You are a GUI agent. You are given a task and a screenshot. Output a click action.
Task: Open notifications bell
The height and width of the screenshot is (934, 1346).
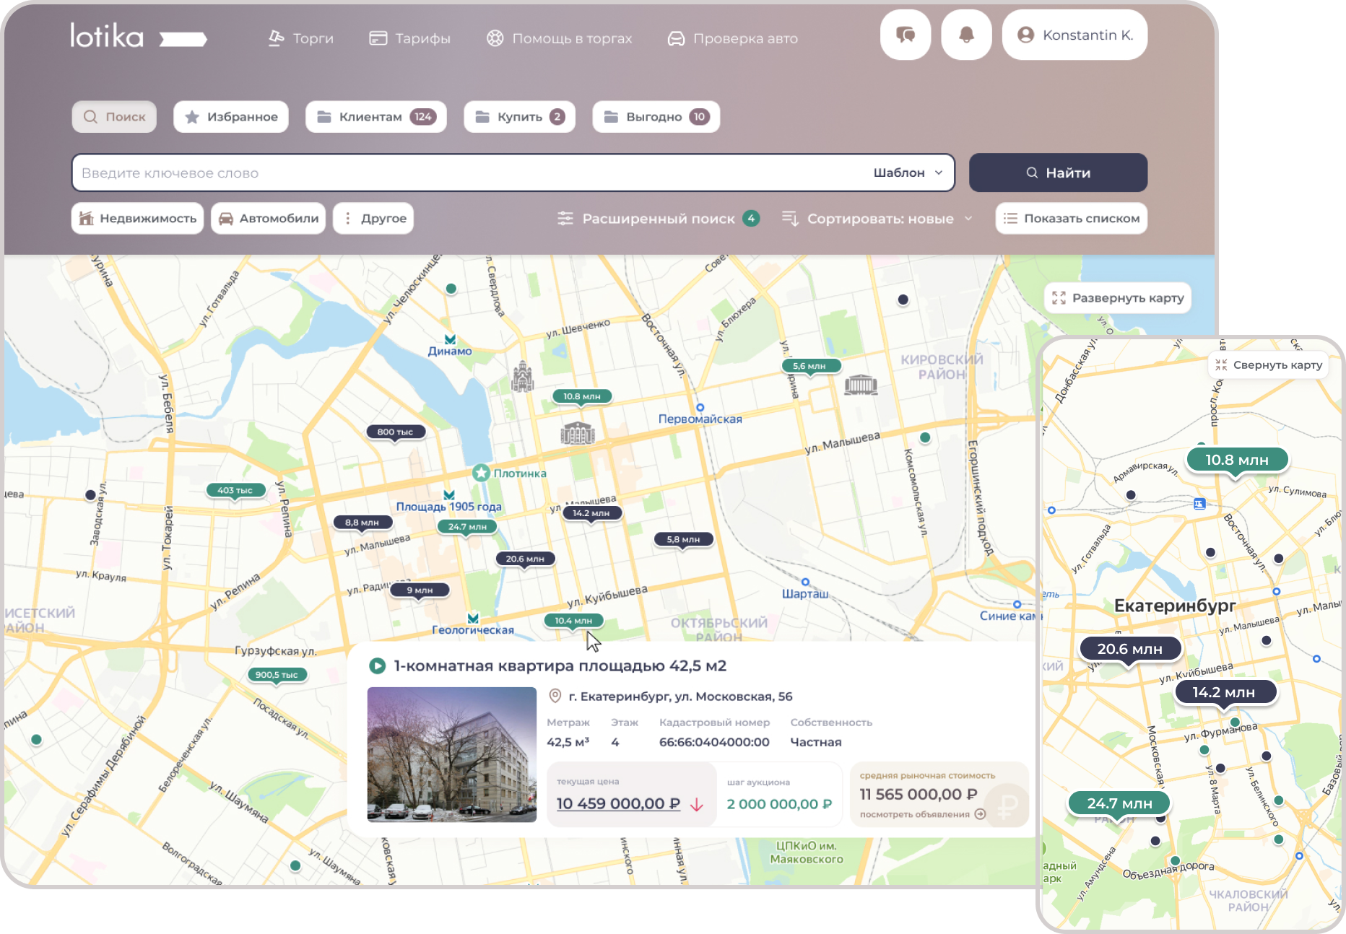966,35
